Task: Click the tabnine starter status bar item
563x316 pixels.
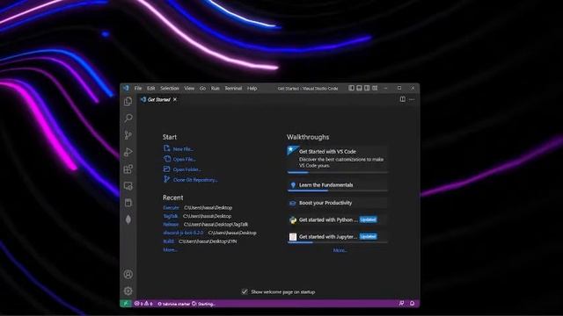Action: click(x=174, y=304)
